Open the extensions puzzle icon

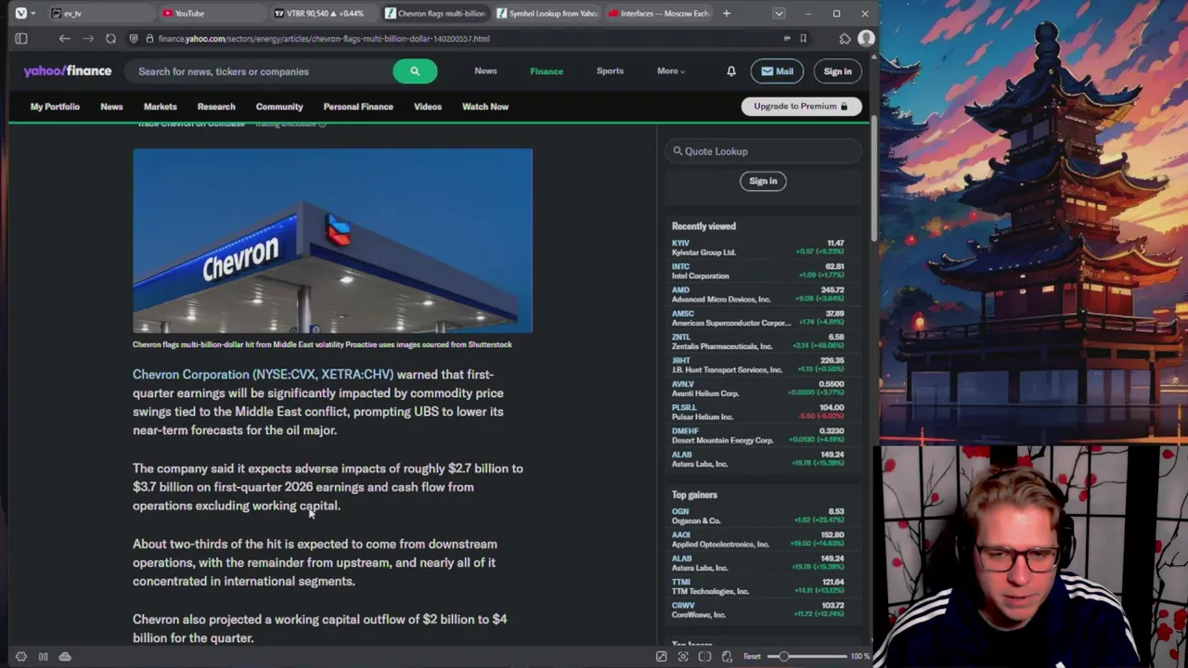coord(845,38)
